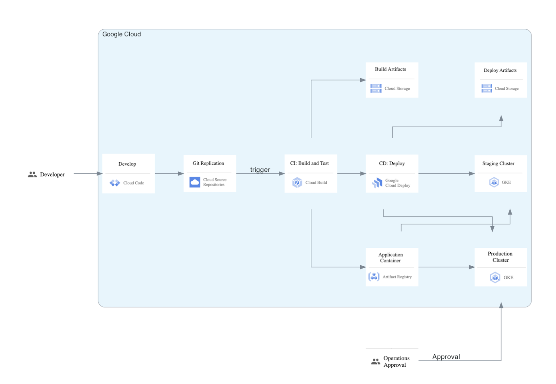The width and height of the screenshot is (556, 384).
Task: Click the Cloud Build icon
Action: click(297, 183)
